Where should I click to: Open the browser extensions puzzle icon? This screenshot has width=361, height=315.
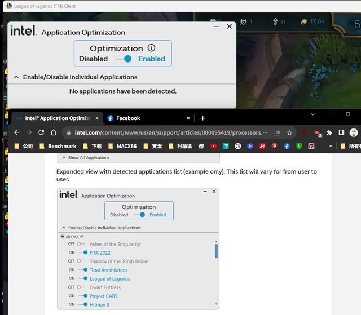pyautogui.click(x=329, y=132)
